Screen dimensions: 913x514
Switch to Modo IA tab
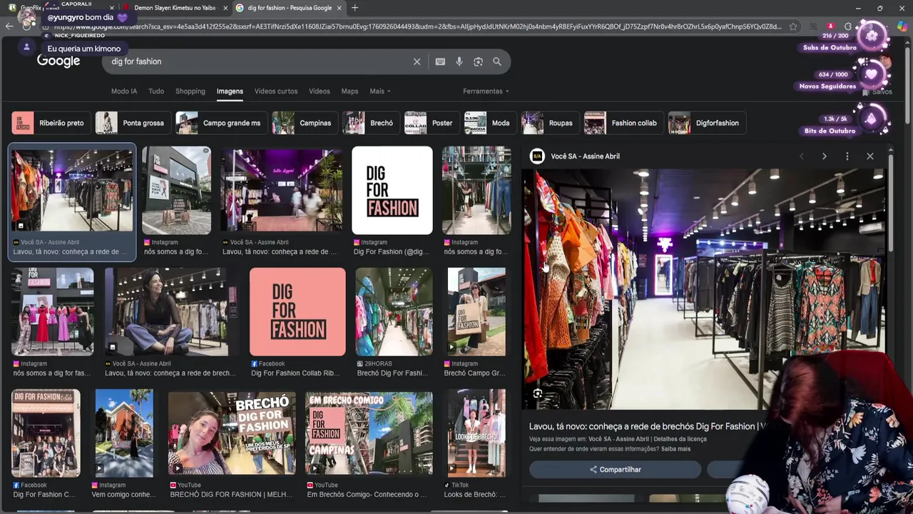point(124,91)
